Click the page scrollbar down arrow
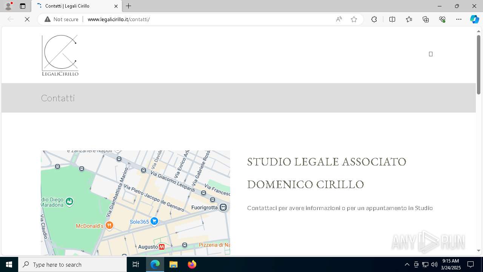 [x=478, y=250]
